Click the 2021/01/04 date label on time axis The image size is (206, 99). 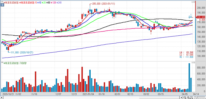pos(88,94)
